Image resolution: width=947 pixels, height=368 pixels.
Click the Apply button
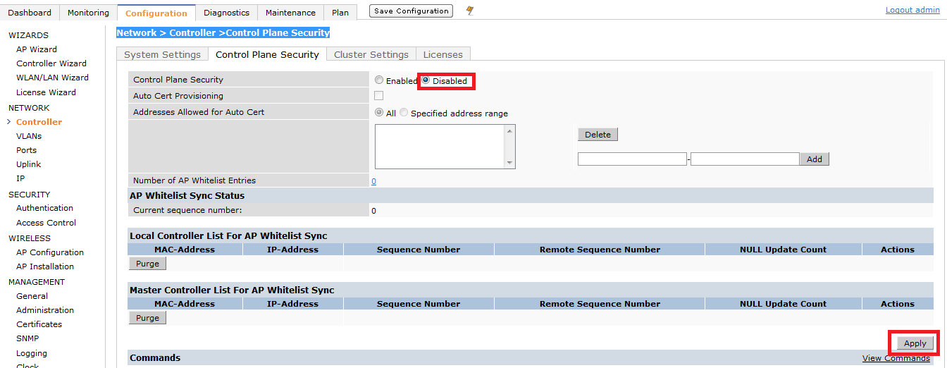[x=915, y=343]
